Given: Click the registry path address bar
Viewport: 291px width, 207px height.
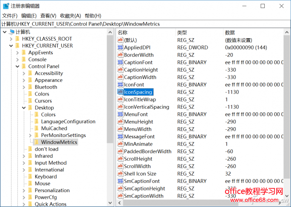Looking at the screenshot, I should pos(144,24).
